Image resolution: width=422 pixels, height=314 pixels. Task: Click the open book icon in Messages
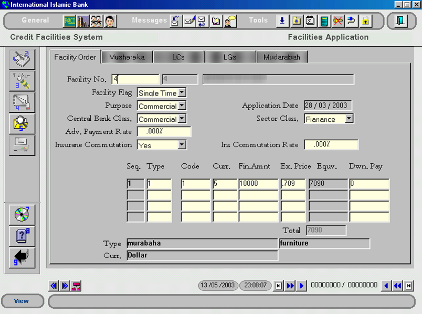(x=216, y=21)
